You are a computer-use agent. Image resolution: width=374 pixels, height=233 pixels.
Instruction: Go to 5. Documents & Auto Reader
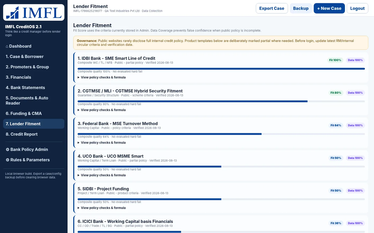click(x=34, y=100)
